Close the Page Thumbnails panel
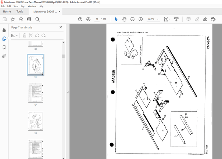222x159 pixels. pos(61,27)
